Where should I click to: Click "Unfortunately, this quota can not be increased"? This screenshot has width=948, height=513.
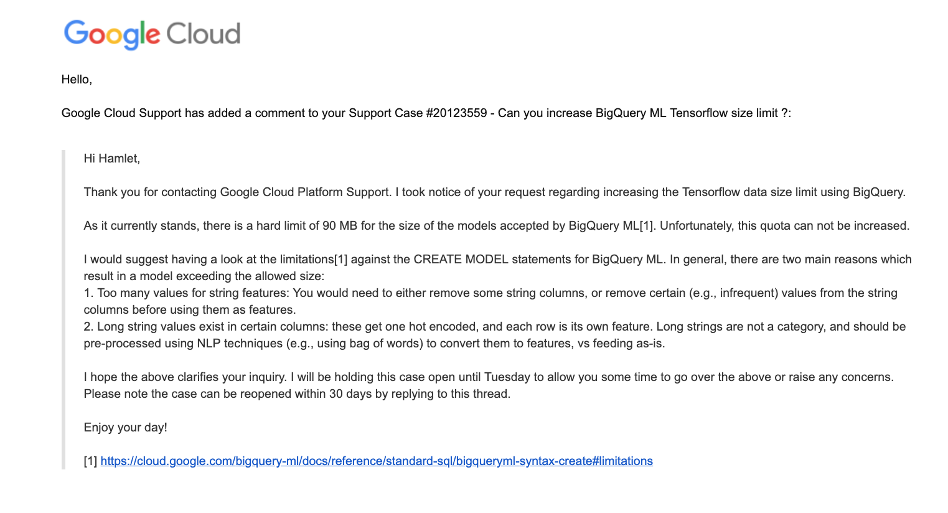(x=784, y=226)
